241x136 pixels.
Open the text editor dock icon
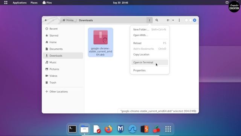point(97,129)
